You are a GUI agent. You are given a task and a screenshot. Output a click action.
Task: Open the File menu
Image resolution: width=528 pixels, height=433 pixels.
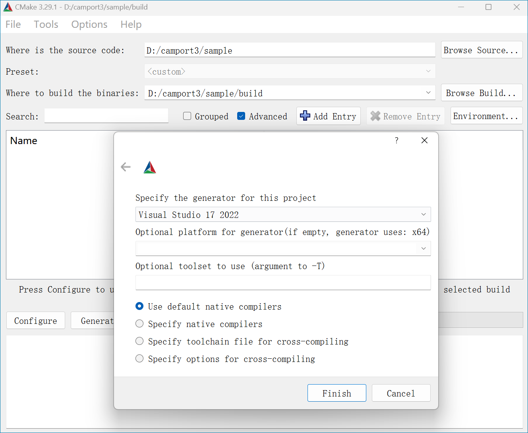(13, 25)
